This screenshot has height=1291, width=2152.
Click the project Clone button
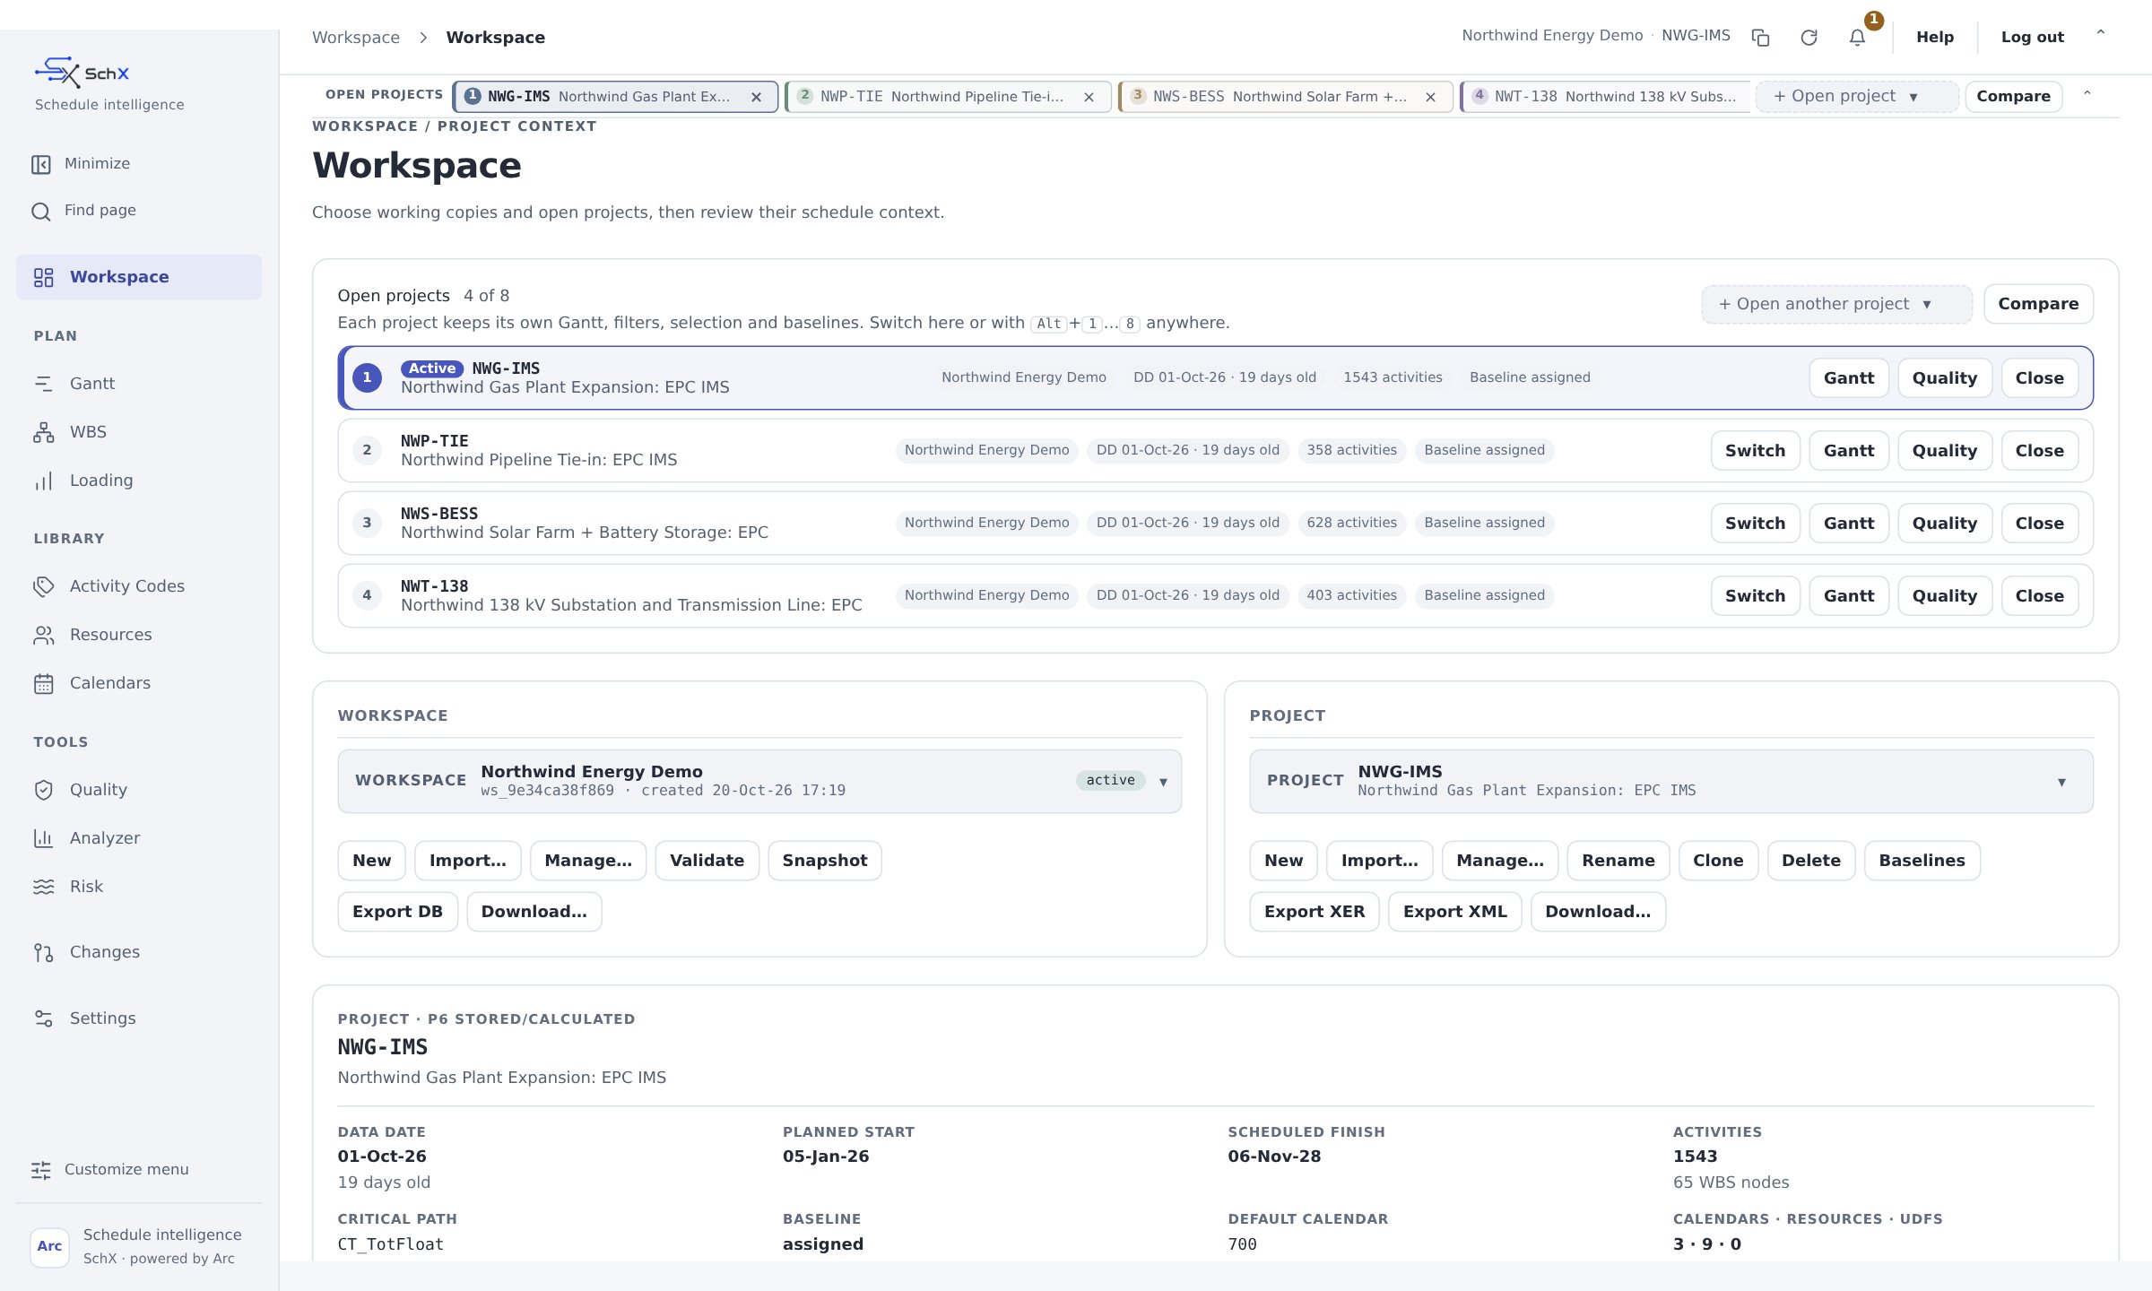[x=1717, y=861]
